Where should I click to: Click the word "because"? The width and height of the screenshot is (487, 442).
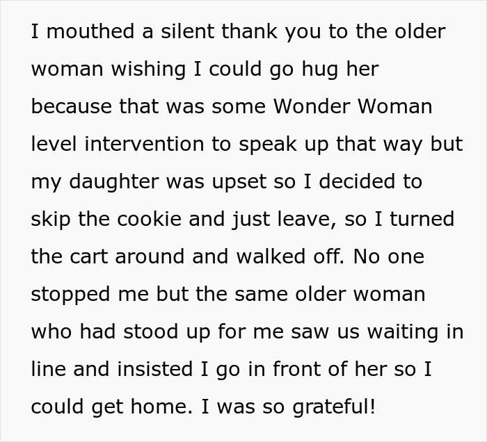72,106
